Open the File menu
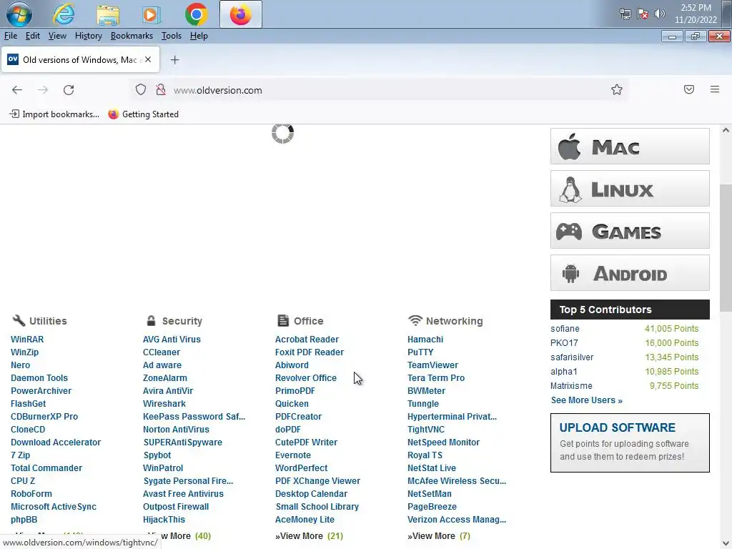This screenshot has height=549, width=732. coord(11,36)
